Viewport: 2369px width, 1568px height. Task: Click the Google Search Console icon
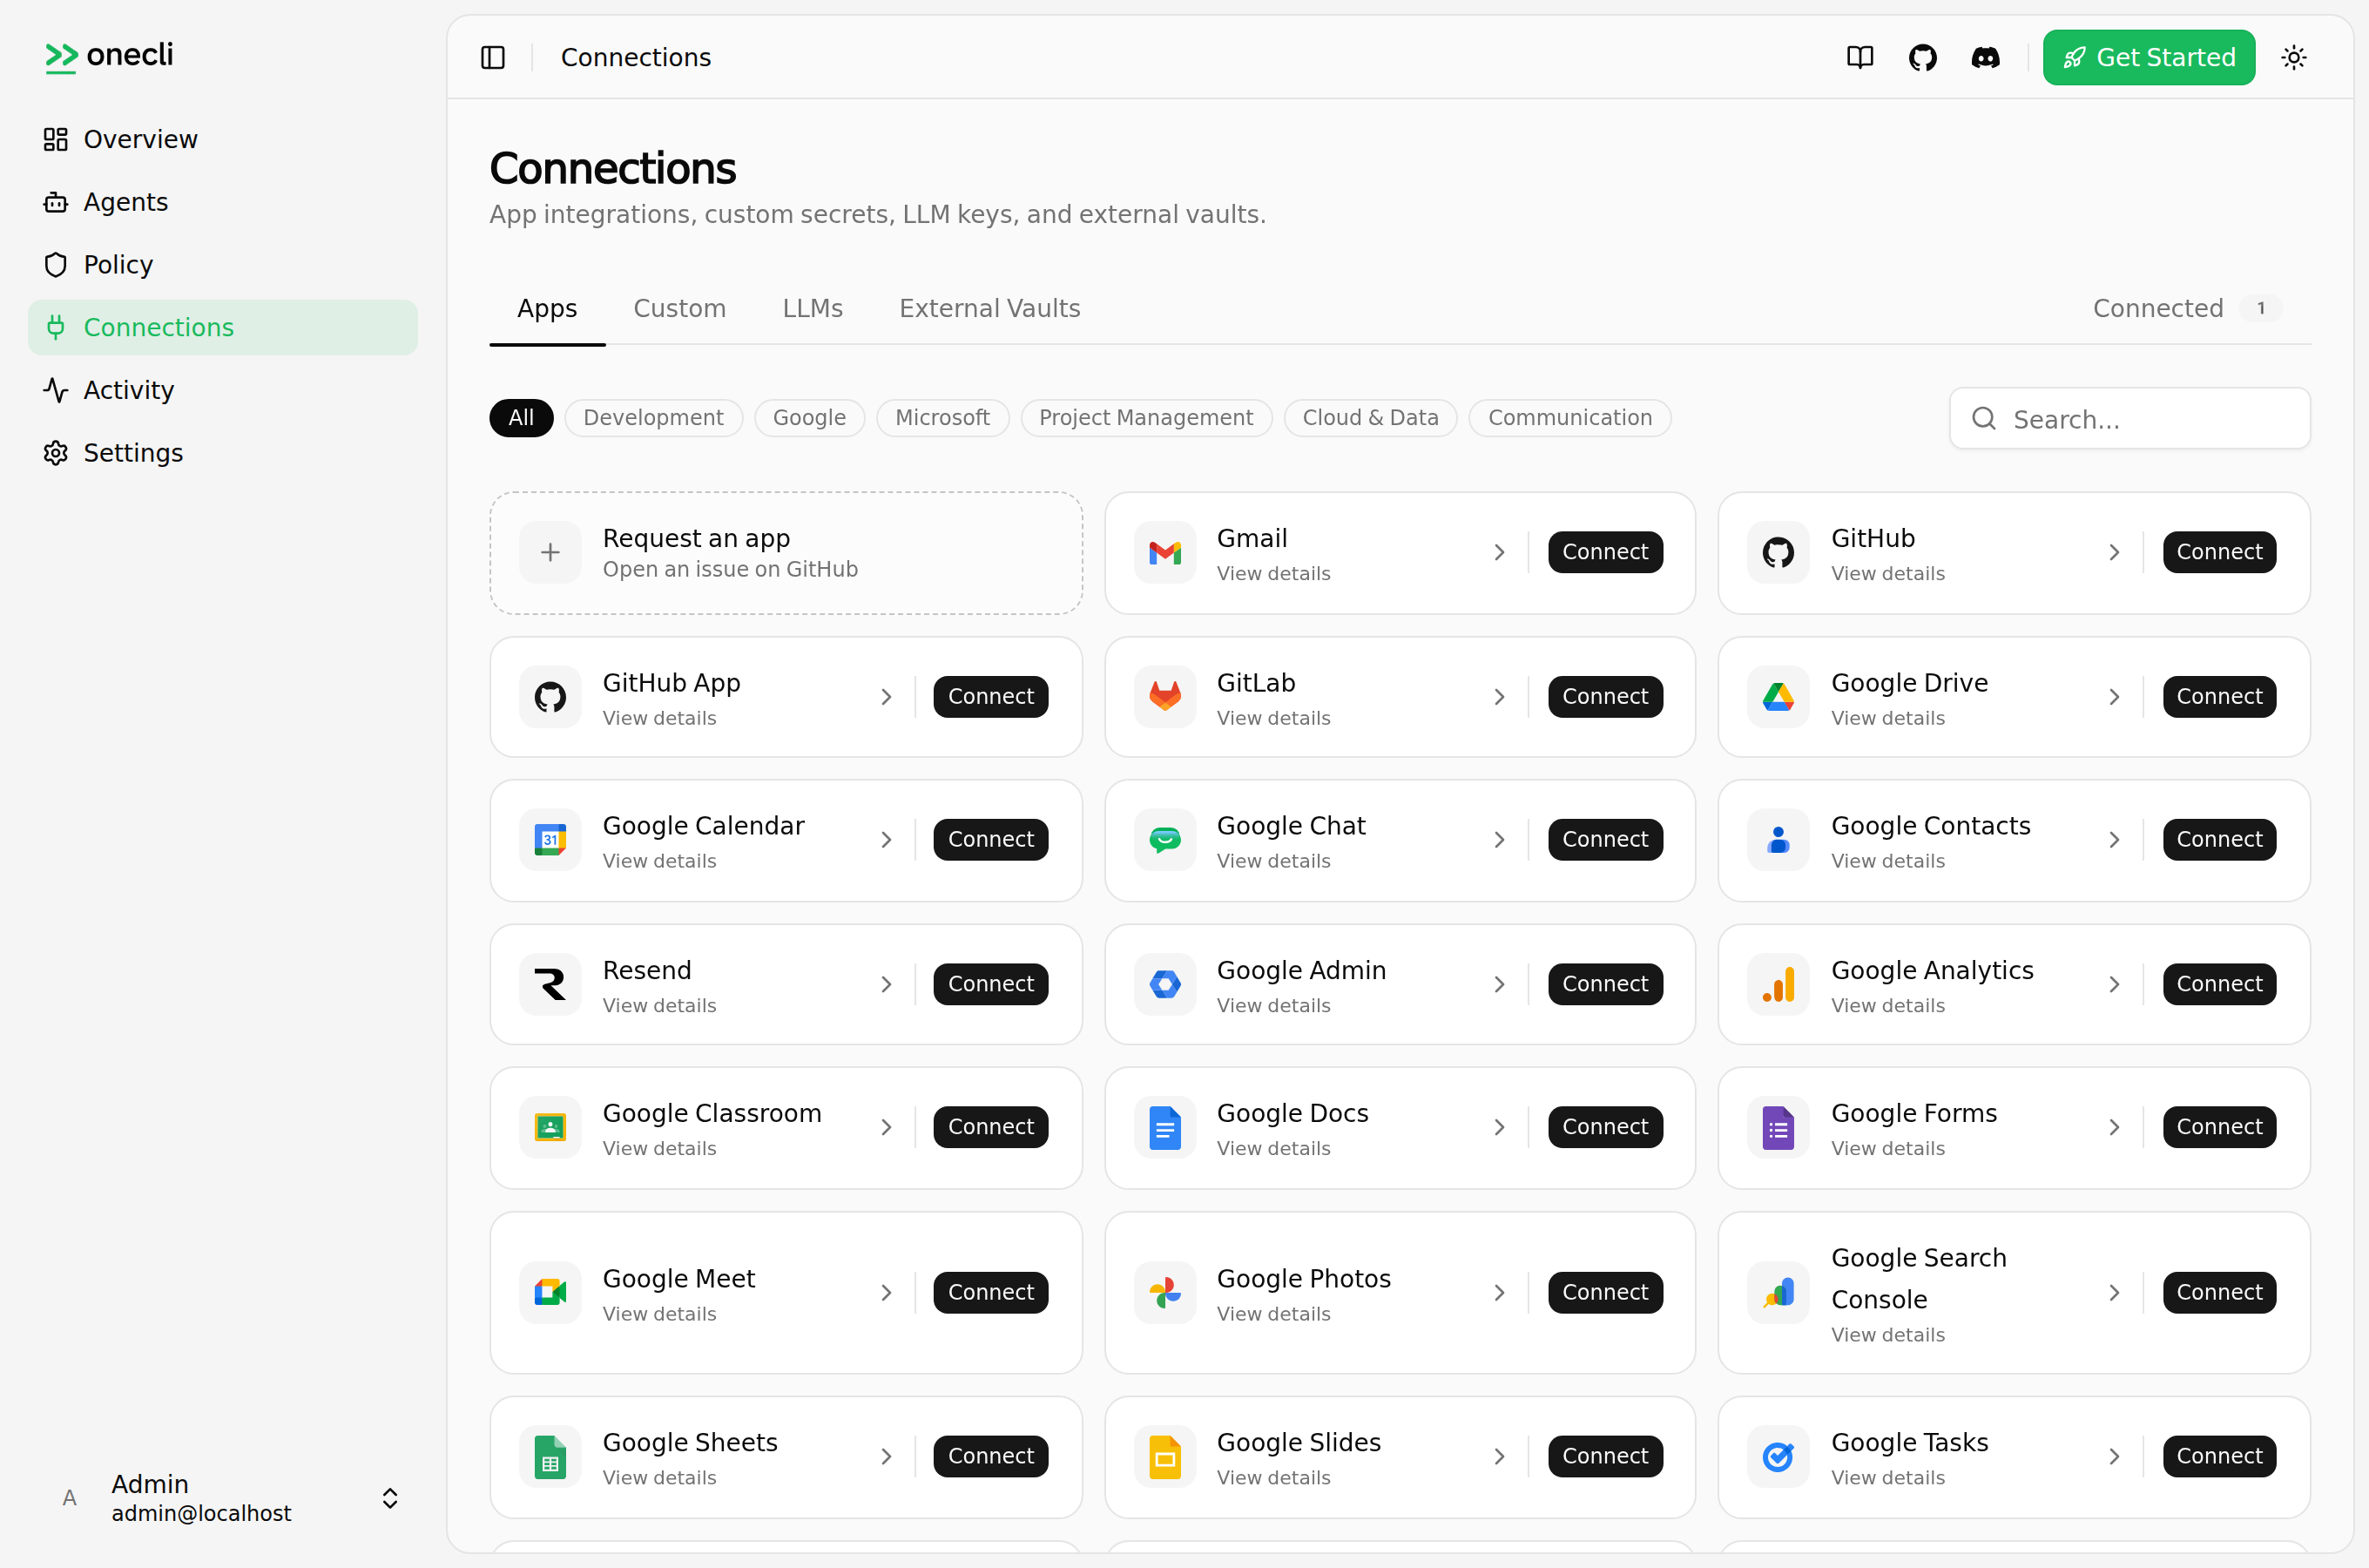1778,1292
